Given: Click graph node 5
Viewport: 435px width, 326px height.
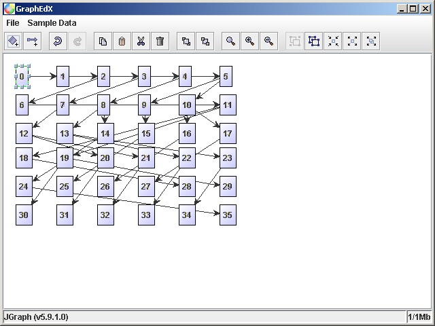Looking at the screenshot, I should coord(226,77).
